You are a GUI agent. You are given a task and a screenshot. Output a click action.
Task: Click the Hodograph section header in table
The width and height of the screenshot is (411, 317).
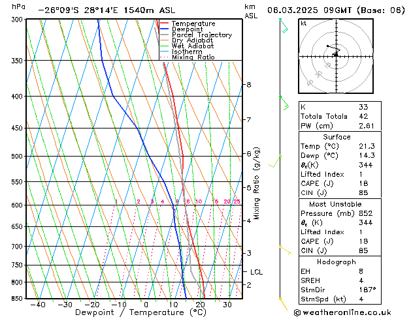(x=337, y=262)
